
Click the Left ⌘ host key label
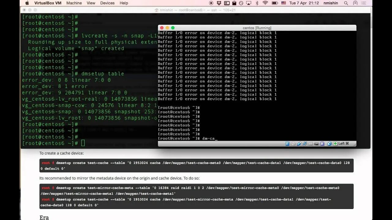coord(344,144)
